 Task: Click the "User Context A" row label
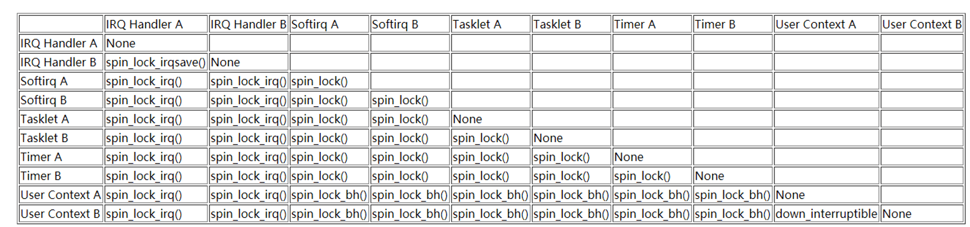coord(61,195)
